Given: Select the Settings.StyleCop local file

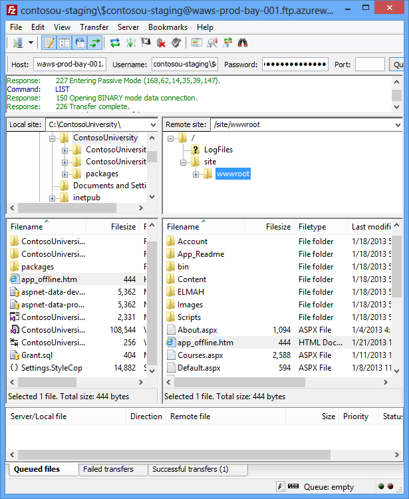Looking at the screenshot, I should tap(76, 368).
